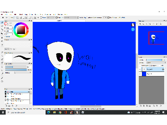Click the Navigator zoom out icon

(143, 24)
